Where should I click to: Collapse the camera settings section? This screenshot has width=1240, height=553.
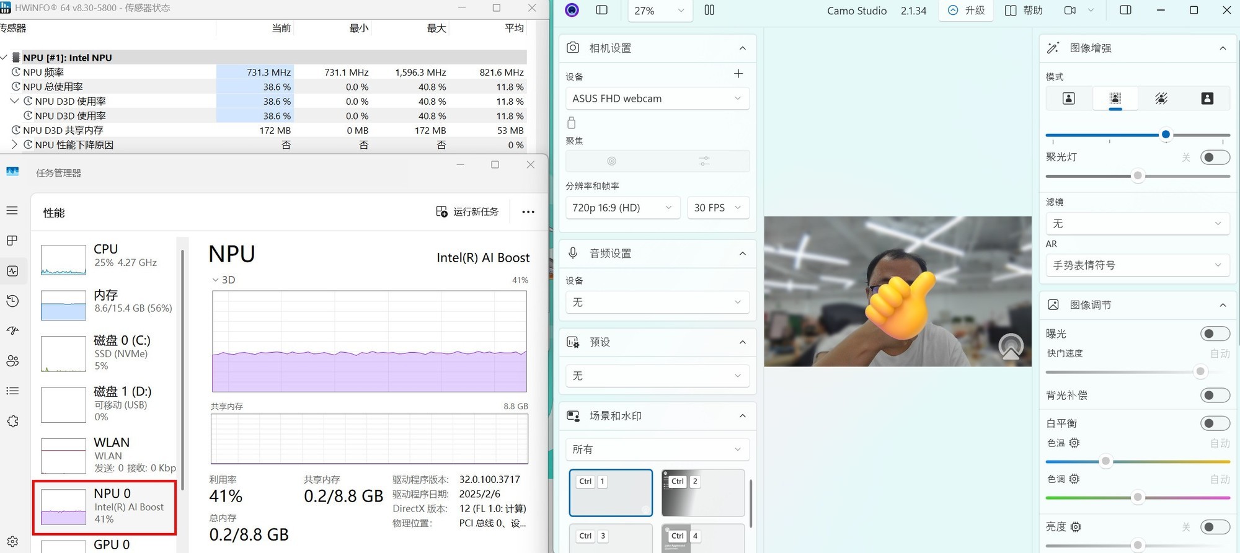pos(742,48)
